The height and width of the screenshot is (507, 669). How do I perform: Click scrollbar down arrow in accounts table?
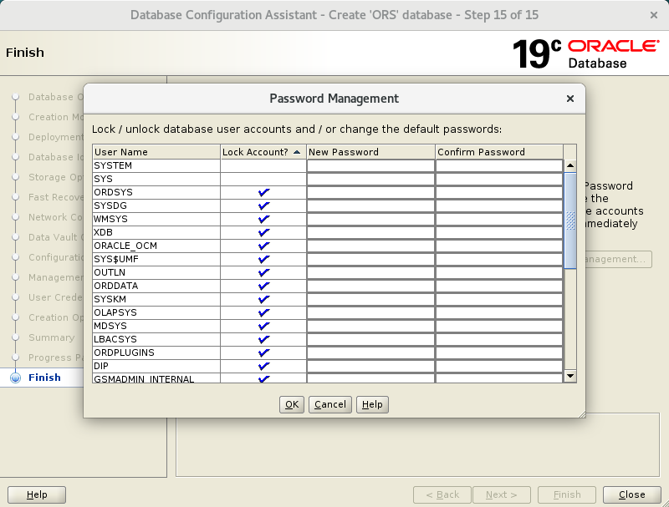pos(570,376)
